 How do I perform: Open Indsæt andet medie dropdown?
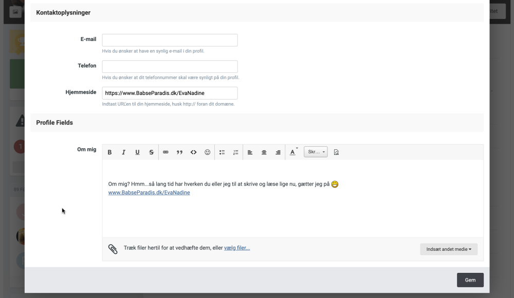(449, 249)
